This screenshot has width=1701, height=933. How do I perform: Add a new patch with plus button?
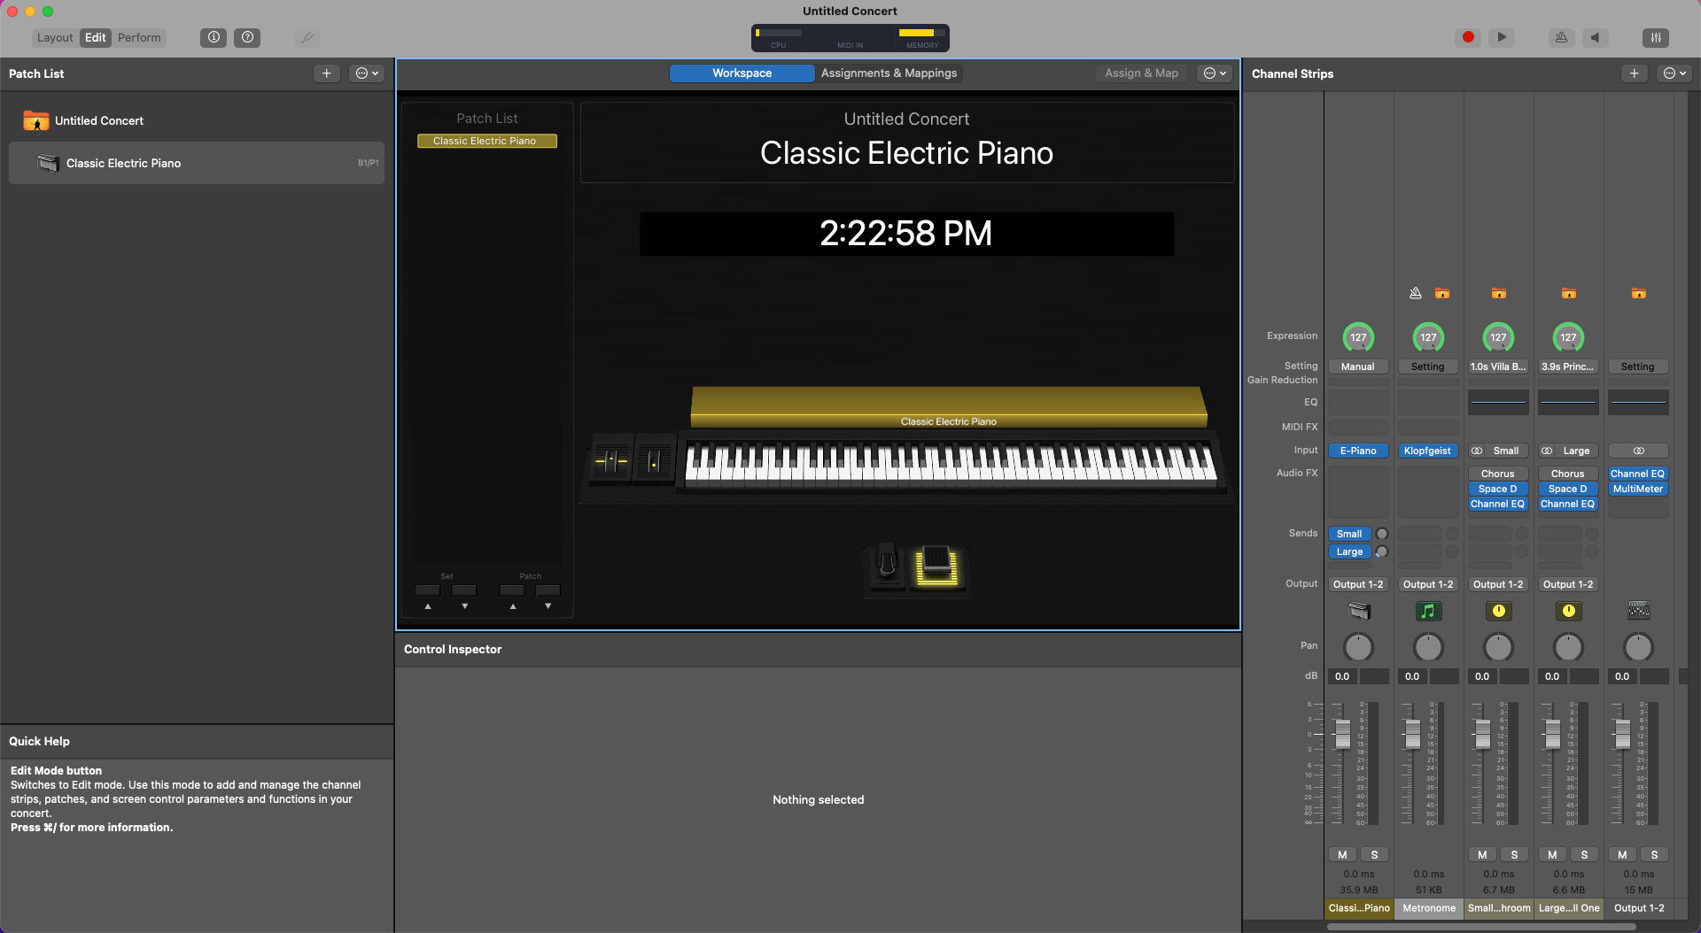pyautogui.click(x=326, y=73)
